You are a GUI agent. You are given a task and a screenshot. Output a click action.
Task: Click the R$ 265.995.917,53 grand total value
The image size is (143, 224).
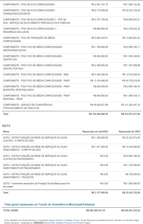(x=96, y=211)
